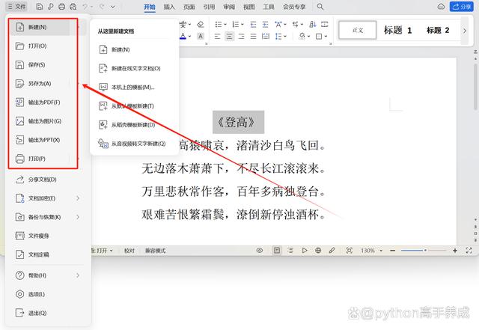
Task: Open the 文件 menu button
Action: 16,7
